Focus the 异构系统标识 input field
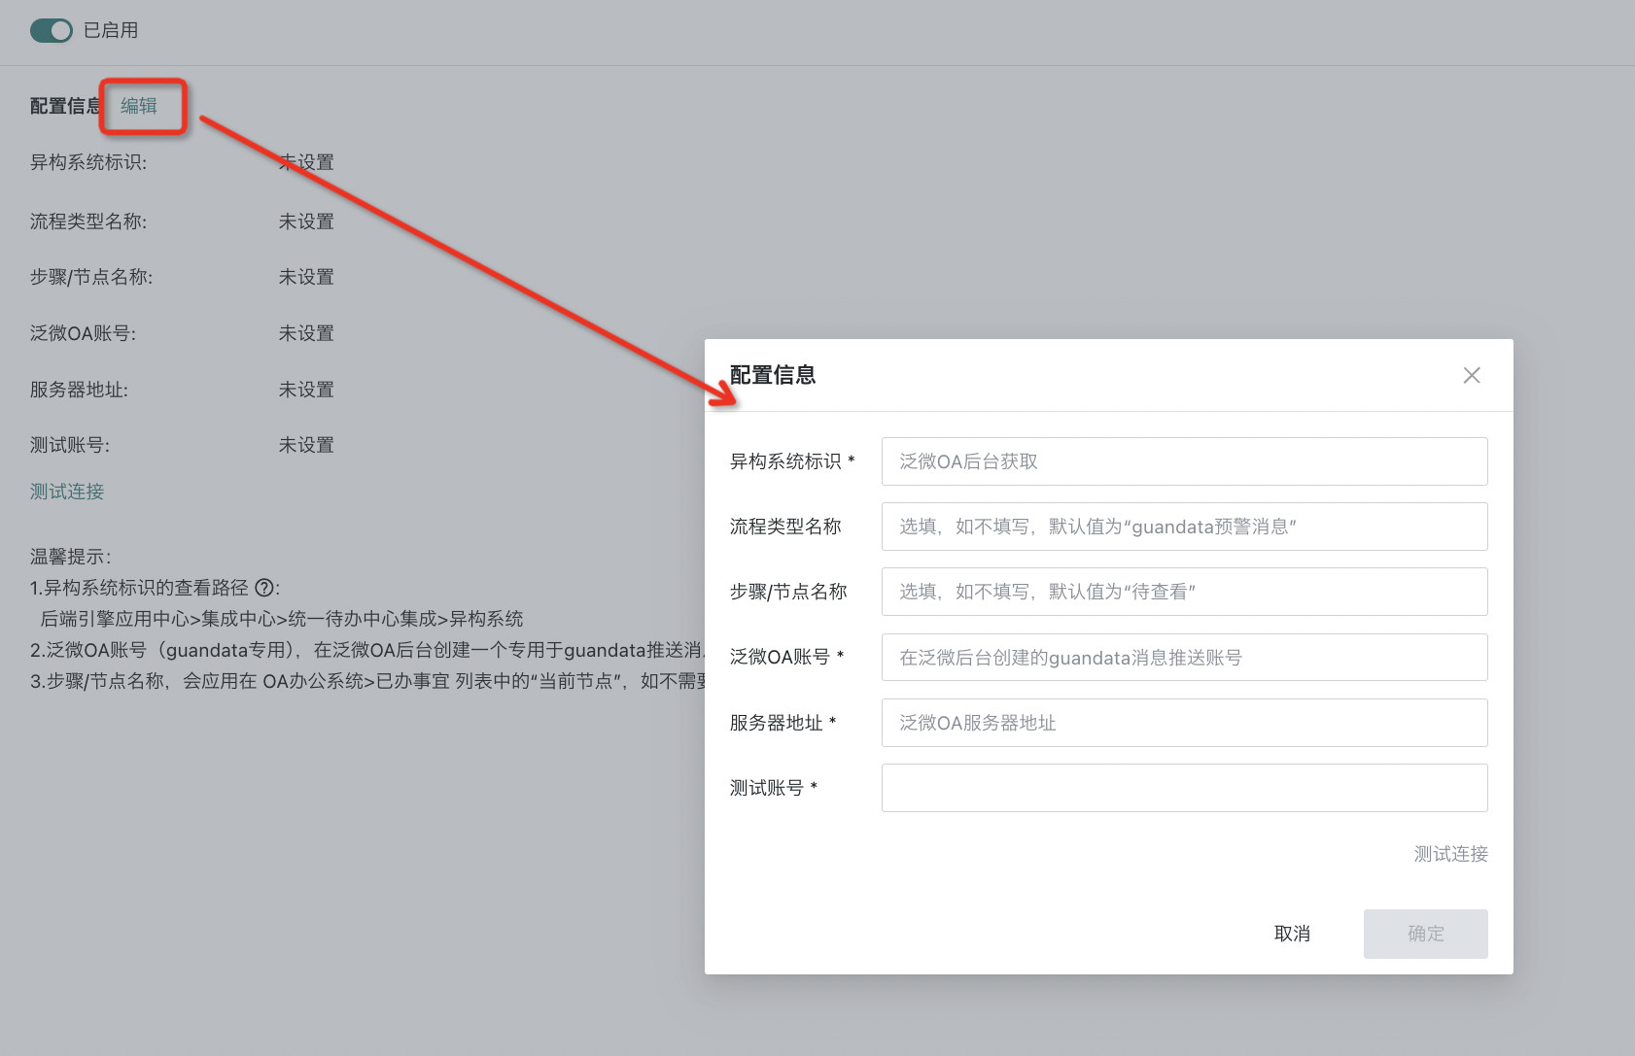Image resolution: width=1635 pixels, height=1056 pixels. [1184, 461]
